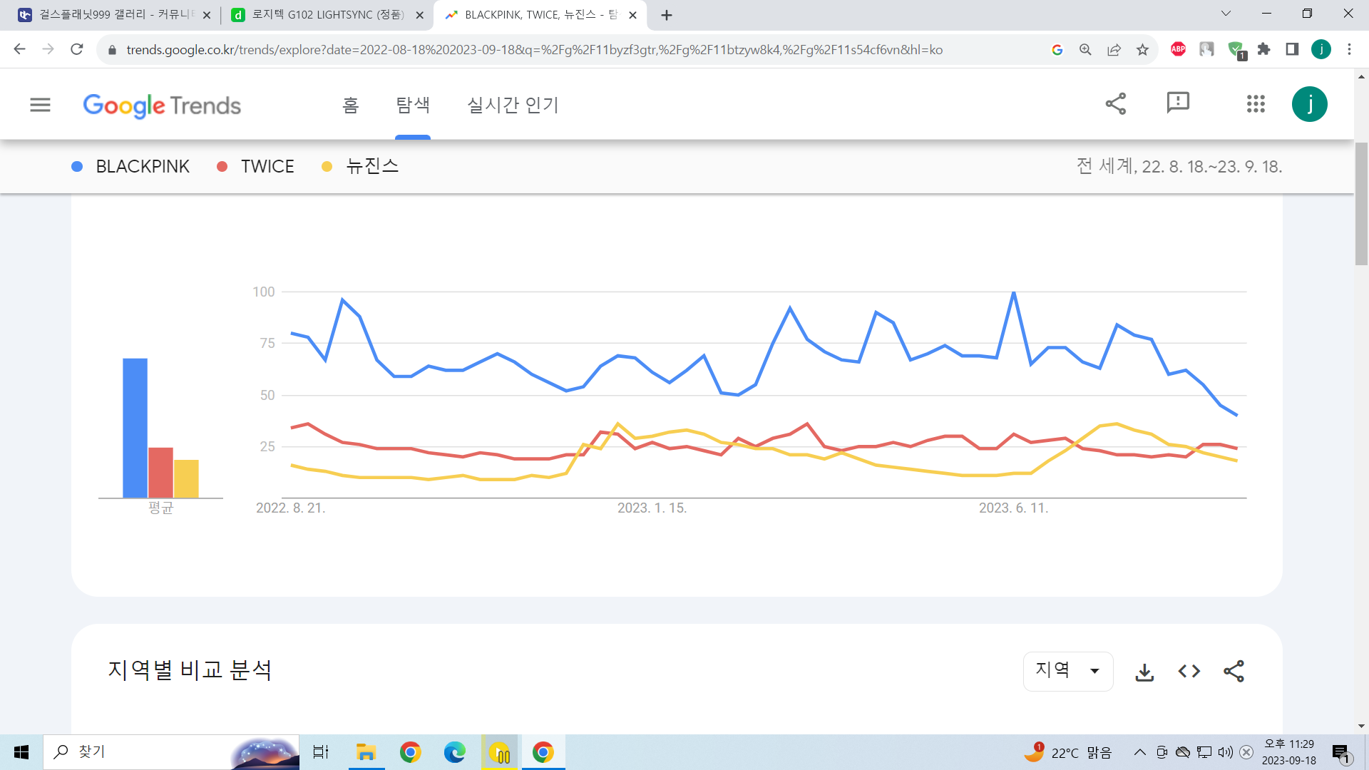Image resolution: width=1369 pixels, height=770 pixels.
Task: Open the Chrome three-dot menu
Action: (1349, 49)
